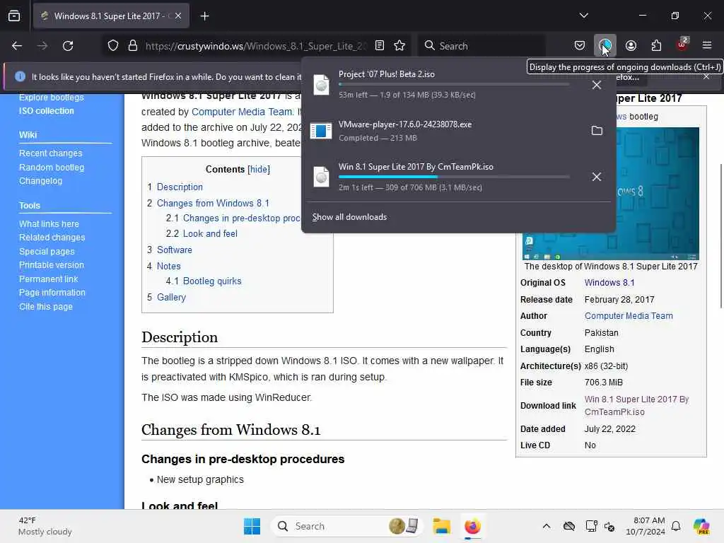Image resolution: width=724 pixels, height=543 pixels.
Task: Cancel Project '07 Plus! Beta 2.iso download
Action: coord(597,85)
